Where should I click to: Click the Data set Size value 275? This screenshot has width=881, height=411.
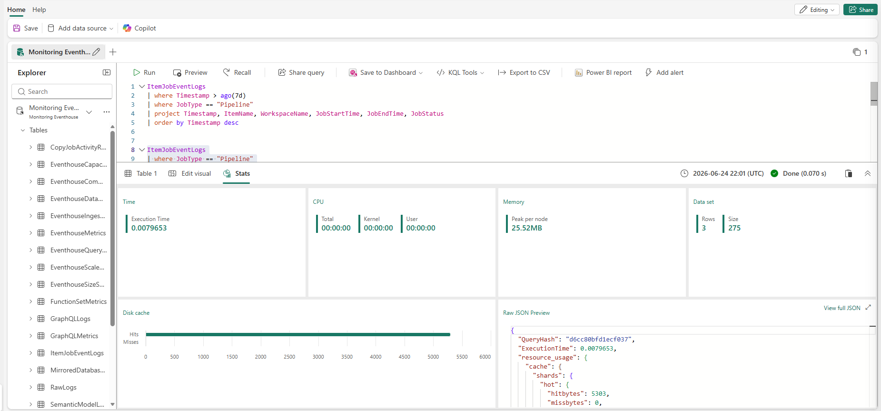734,228
